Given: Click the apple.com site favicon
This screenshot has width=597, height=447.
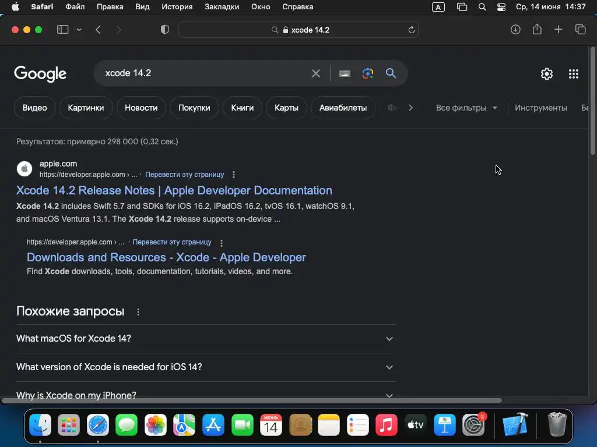Looking at the screenshot, I should pos(24,169).
